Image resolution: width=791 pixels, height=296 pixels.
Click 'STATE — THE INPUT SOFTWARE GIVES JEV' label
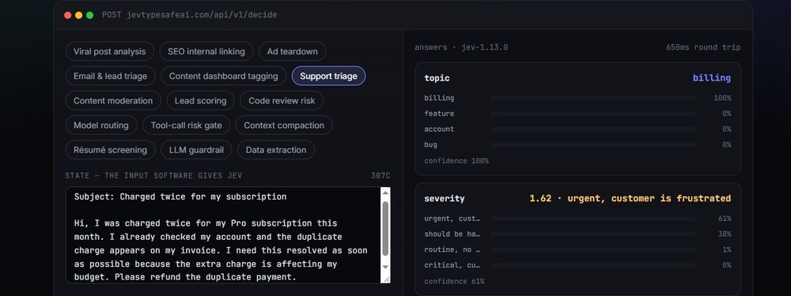coord(153,176)
